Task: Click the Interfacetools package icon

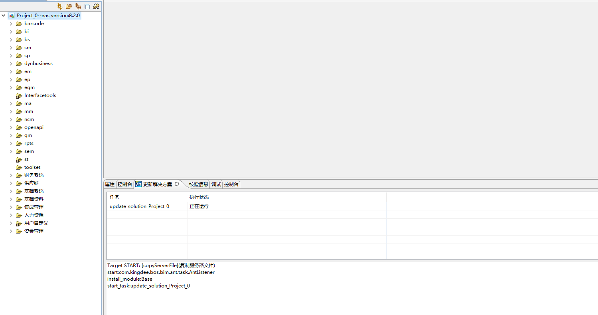Action: coord(19,96)
